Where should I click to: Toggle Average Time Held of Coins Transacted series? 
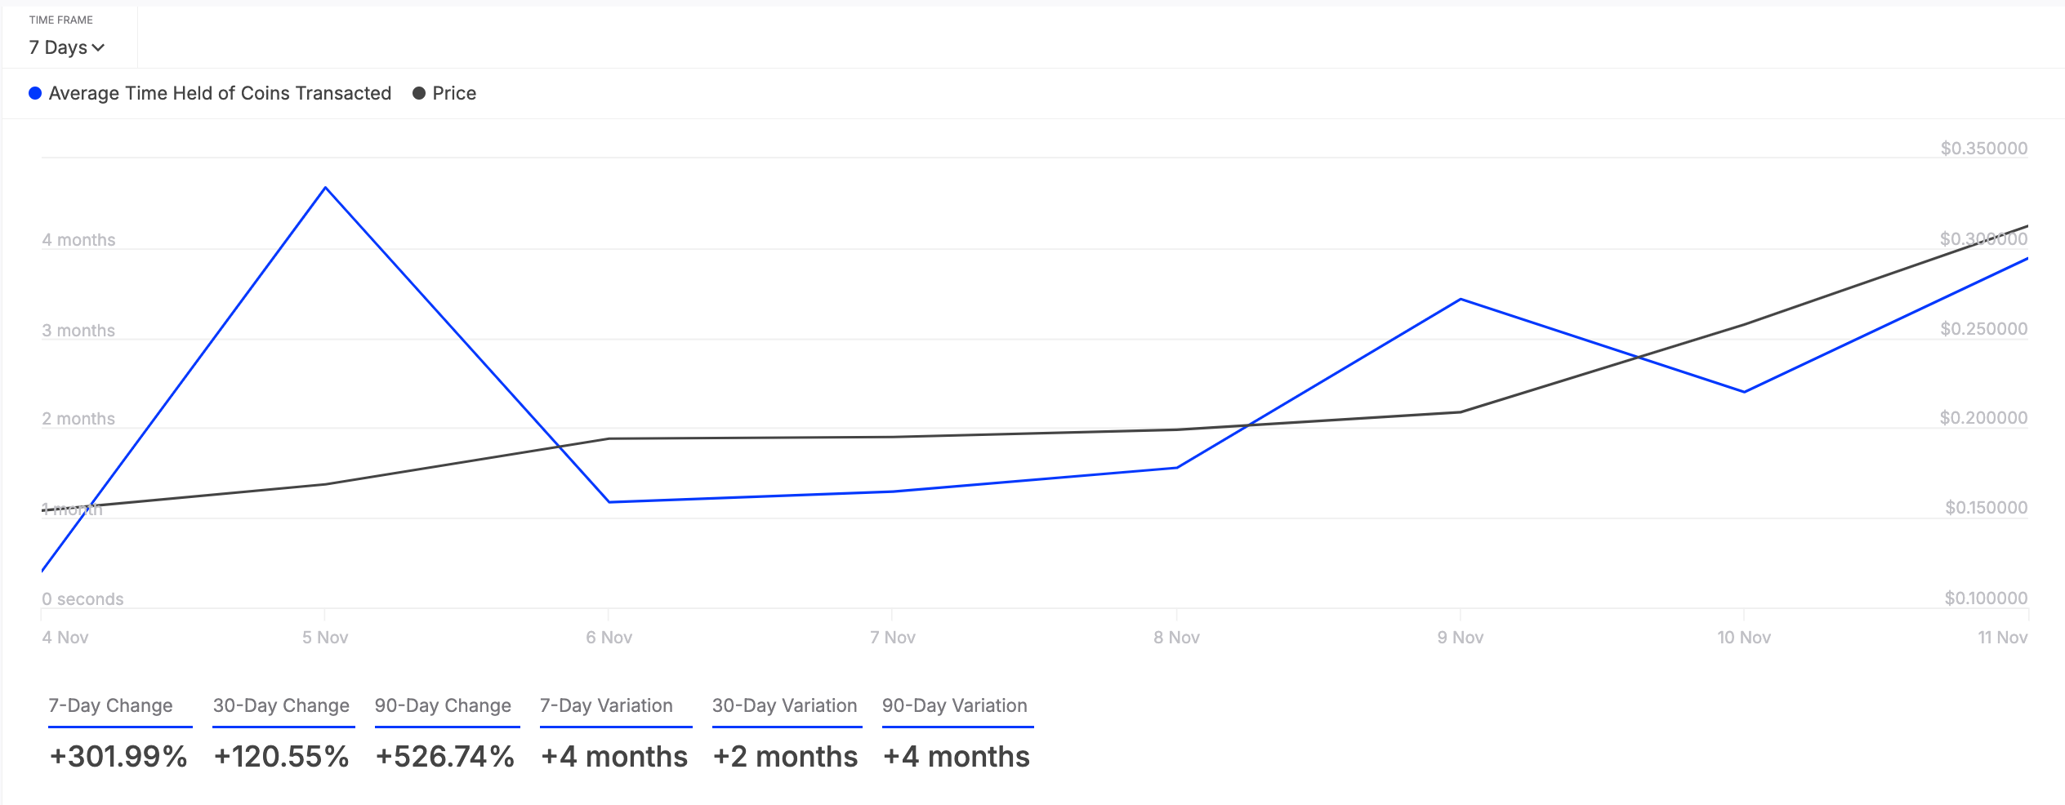pos(210,93)
